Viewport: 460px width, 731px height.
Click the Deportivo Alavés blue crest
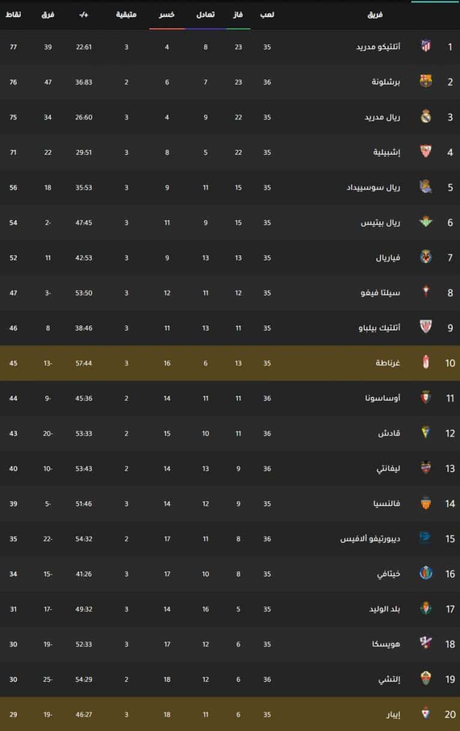click(426, 539)
